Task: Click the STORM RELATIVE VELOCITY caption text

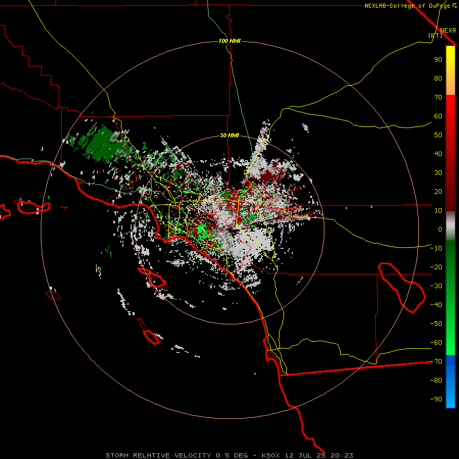Action: coord(158,455)
